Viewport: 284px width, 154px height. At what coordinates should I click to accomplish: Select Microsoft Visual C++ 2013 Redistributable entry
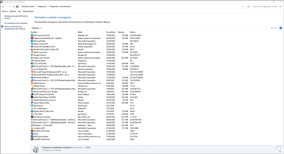click(x=87, y=66)
